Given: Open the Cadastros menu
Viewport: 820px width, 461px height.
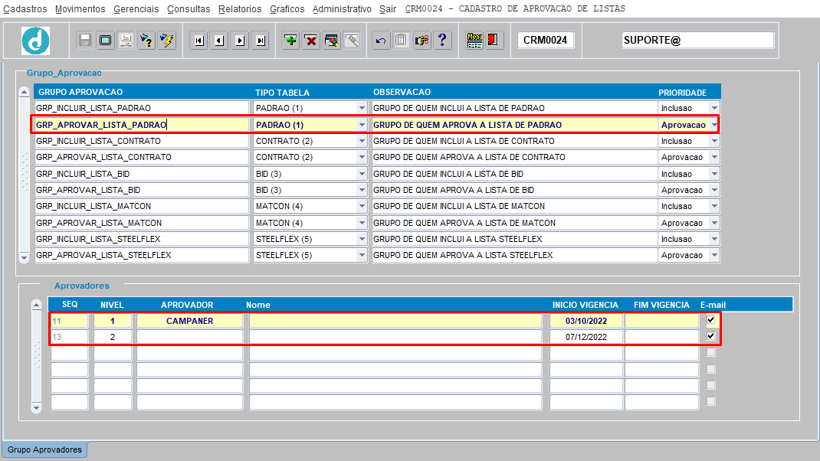Looking at the screenshot, I should (x=25, y=9).
